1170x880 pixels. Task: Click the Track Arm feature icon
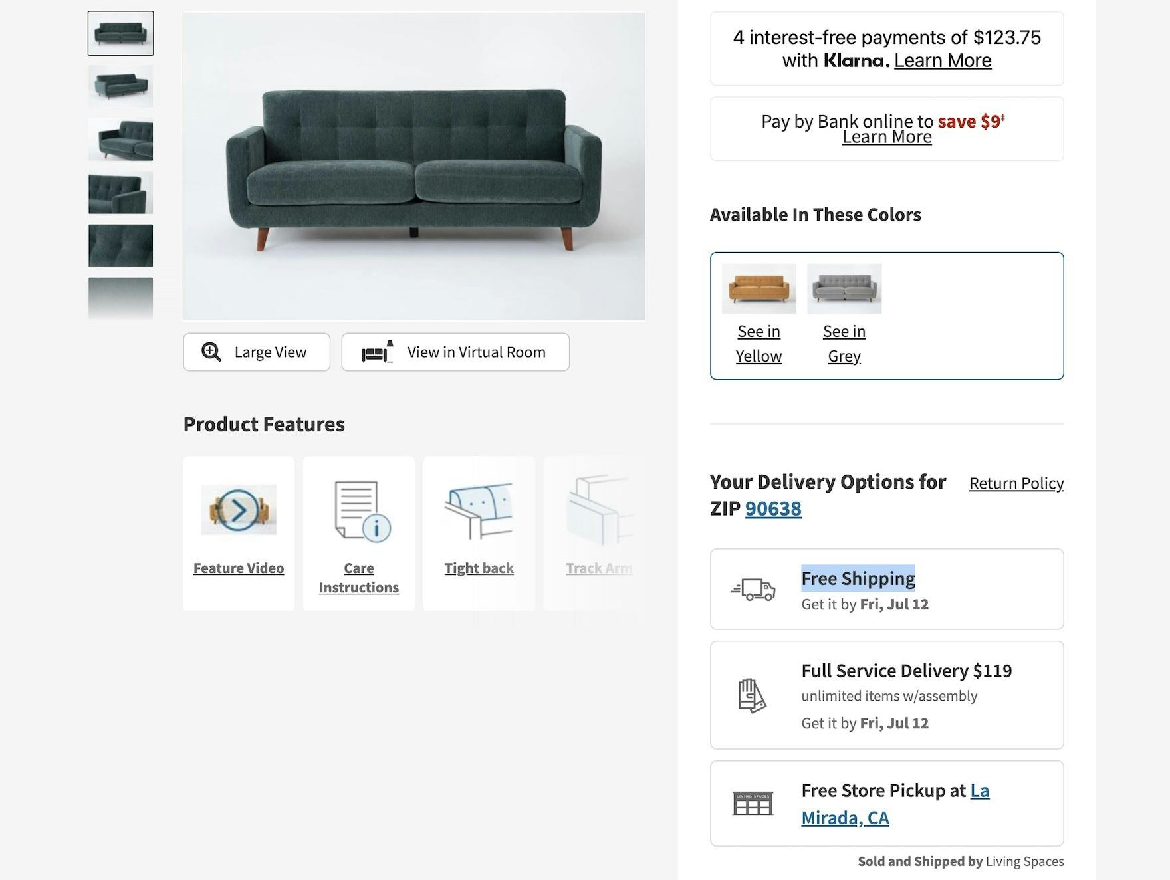(598, 510)
